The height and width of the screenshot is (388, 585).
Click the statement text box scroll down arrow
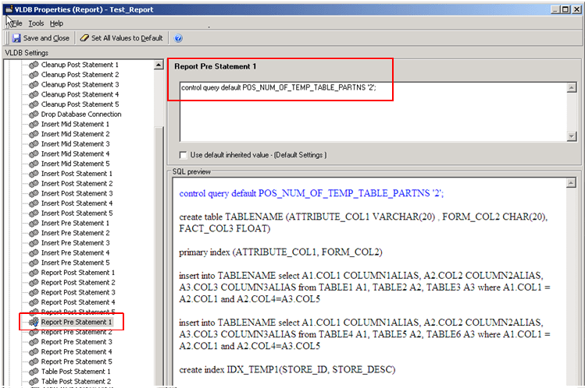click(x=572, y=136)
